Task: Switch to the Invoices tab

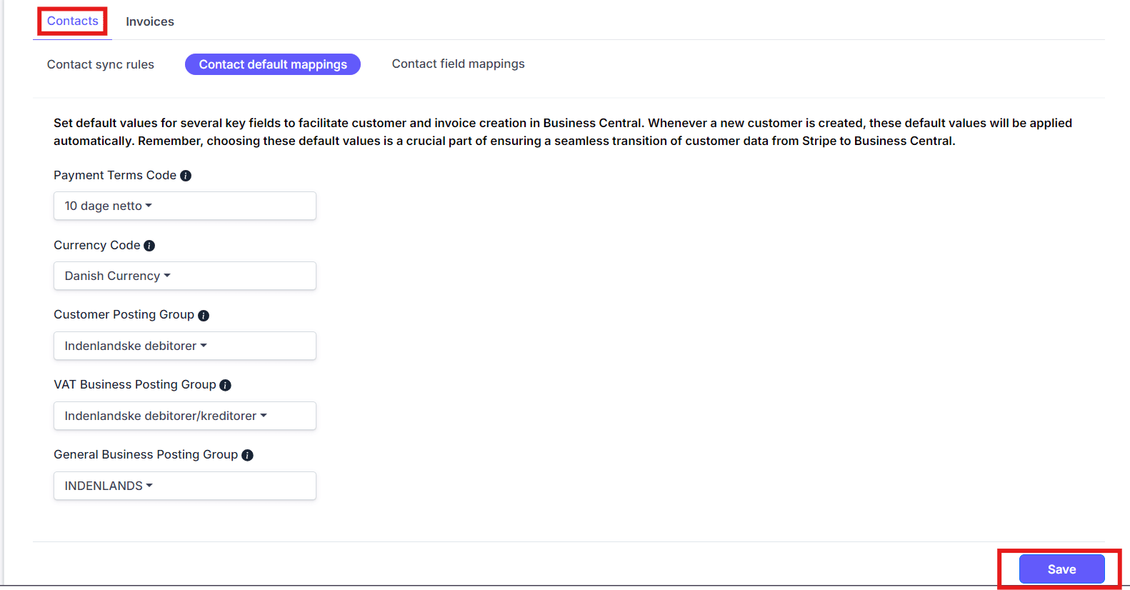Action: [149, 21]
